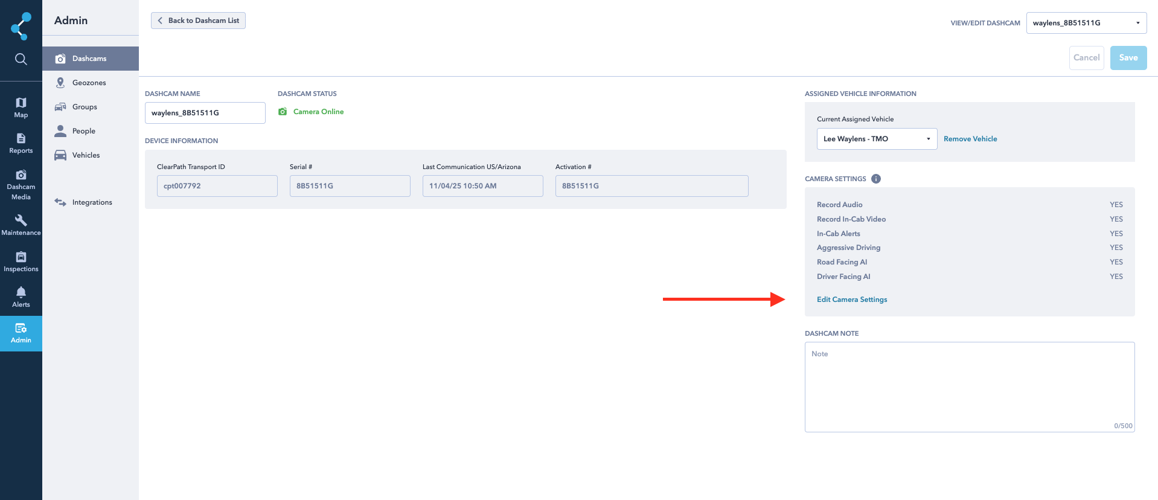
Task: Click the ClearPath Transport ID field
Action: 217,186
